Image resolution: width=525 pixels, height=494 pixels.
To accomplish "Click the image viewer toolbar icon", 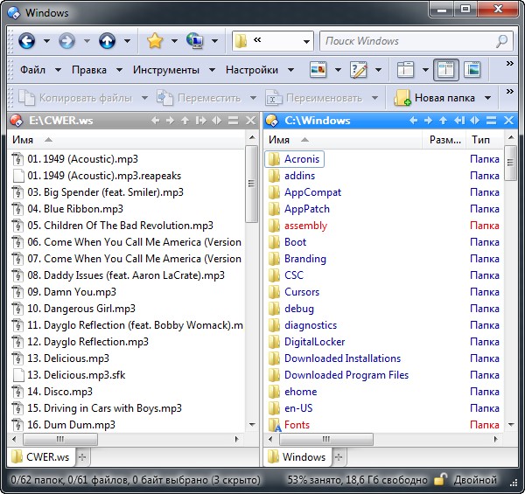I will pyautogui.click(x=318, y=70).
